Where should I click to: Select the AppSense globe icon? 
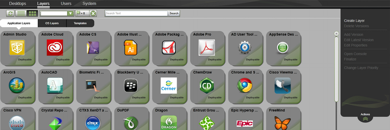point(283,48)
